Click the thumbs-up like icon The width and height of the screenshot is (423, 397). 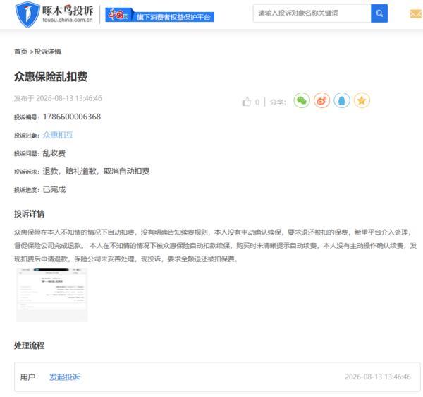tap(246, 102)
